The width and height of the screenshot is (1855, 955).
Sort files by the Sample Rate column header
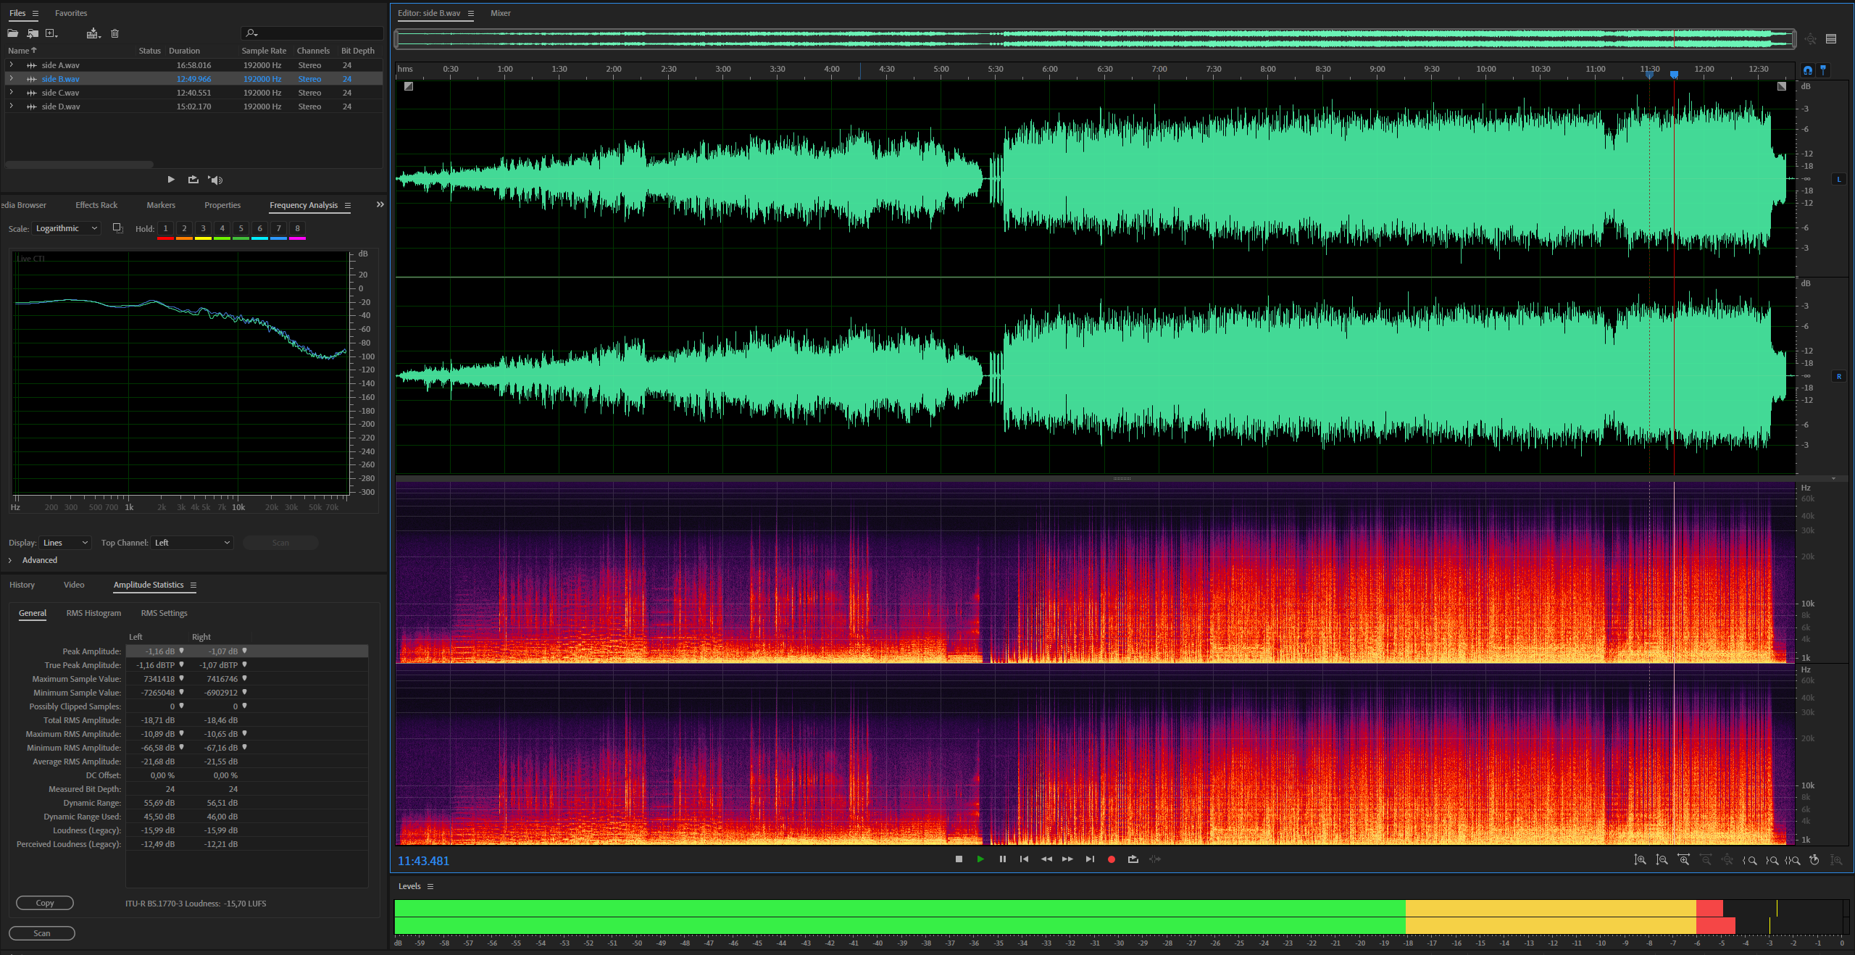[264, 51]
